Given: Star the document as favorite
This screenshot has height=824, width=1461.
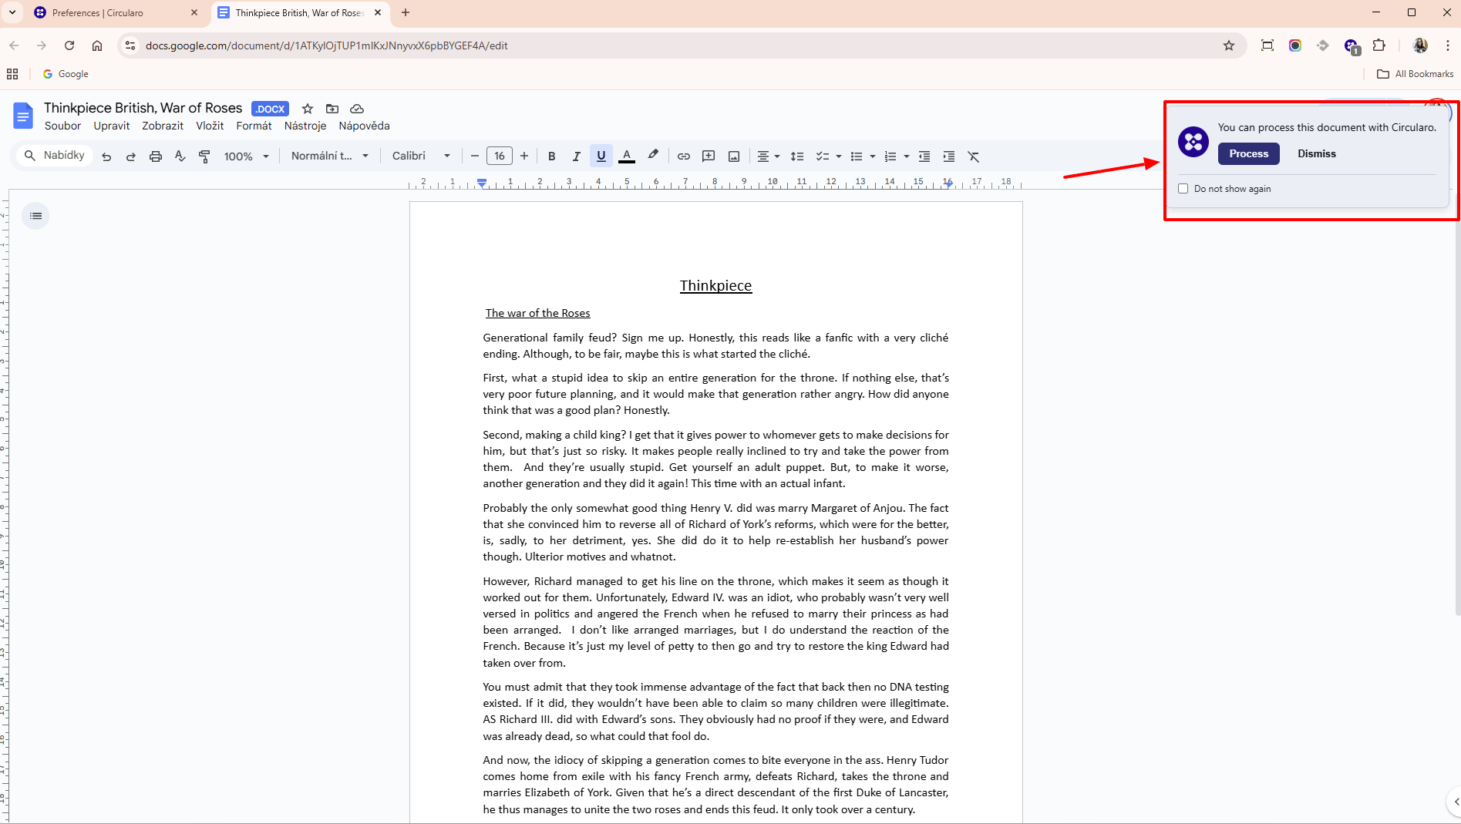Looking at the screenshot, I should tap(307, 109).
